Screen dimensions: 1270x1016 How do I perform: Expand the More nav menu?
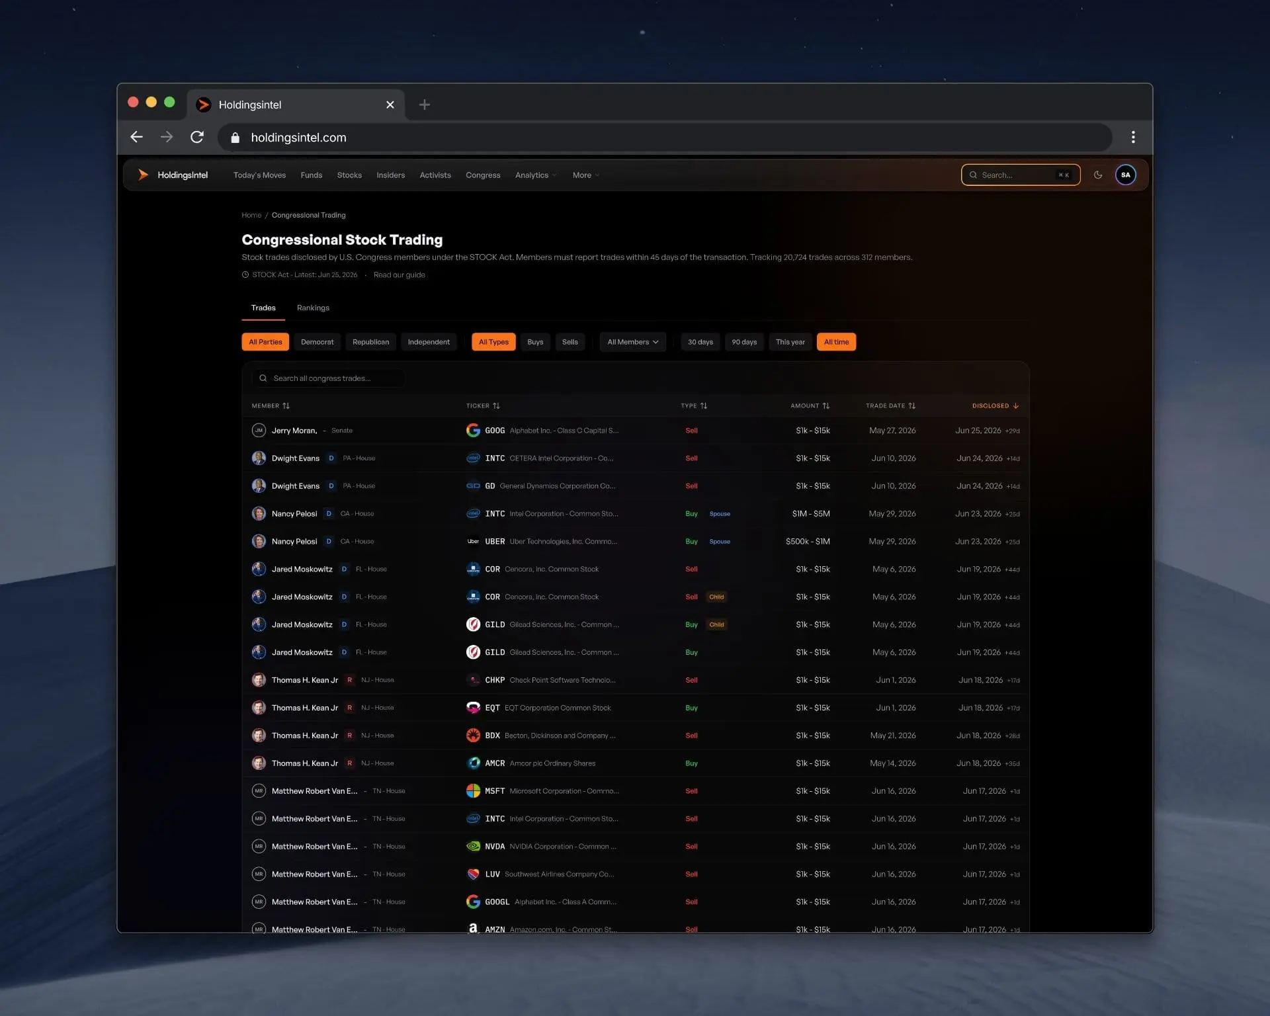[585, 175]
